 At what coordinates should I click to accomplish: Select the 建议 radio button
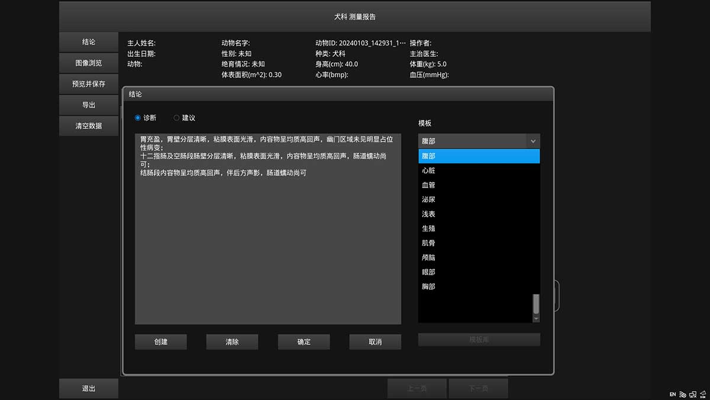(x=176, y=118)
